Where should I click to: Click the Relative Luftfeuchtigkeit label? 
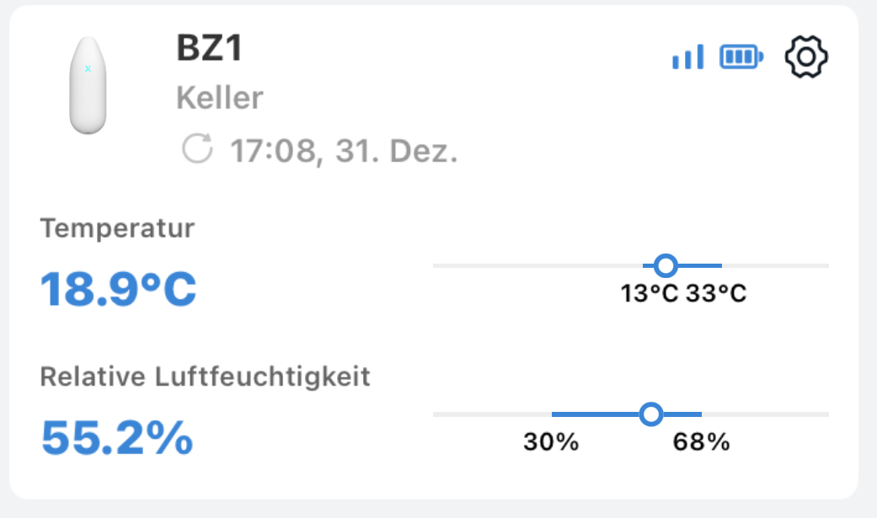click(x=205, y=376)
